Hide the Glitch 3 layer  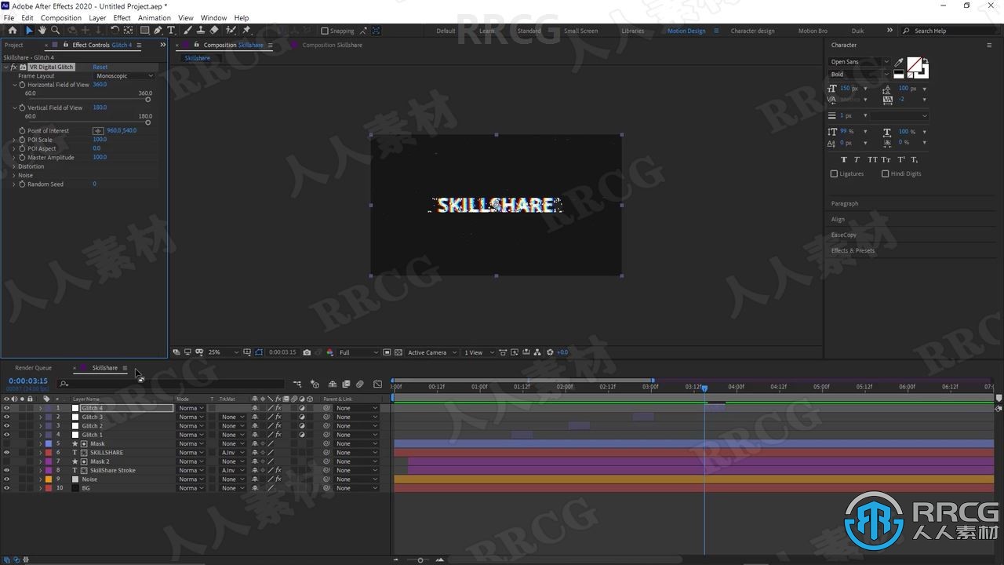[6, 417]
